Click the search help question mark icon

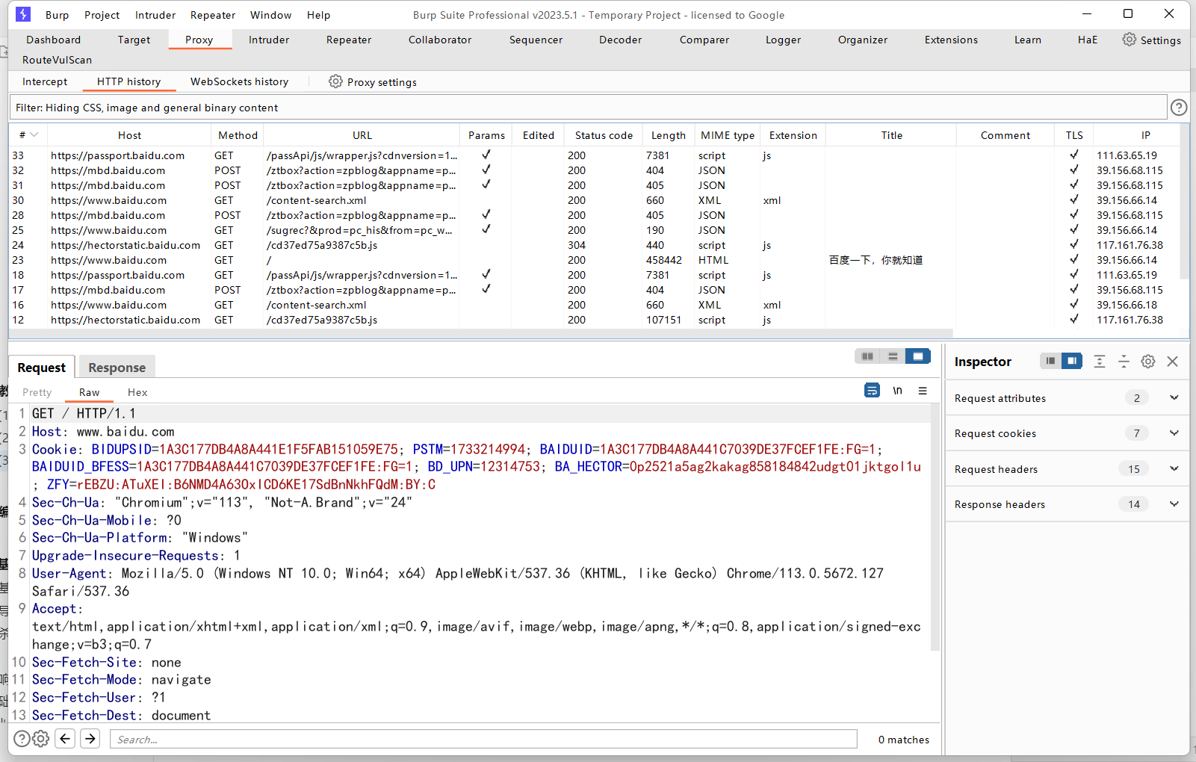(x=22, y=739)
